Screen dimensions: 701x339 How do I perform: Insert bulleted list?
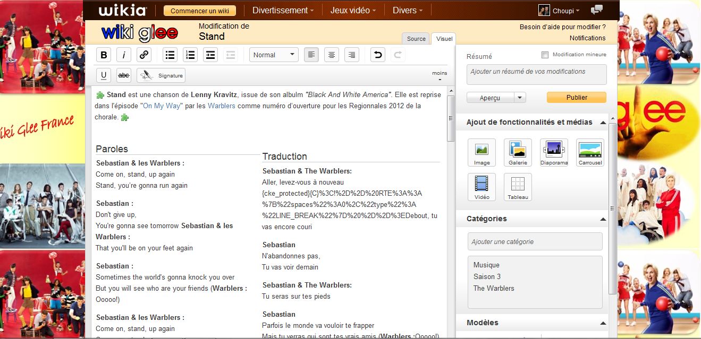pos(170,55)
